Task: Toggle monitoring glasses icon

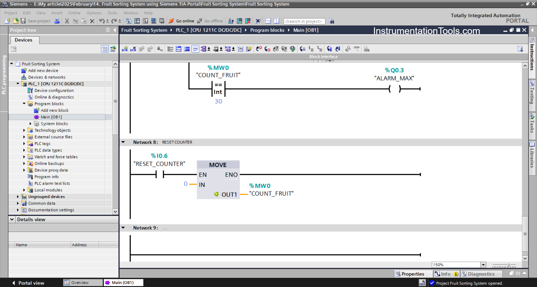Action: point(356,49)
